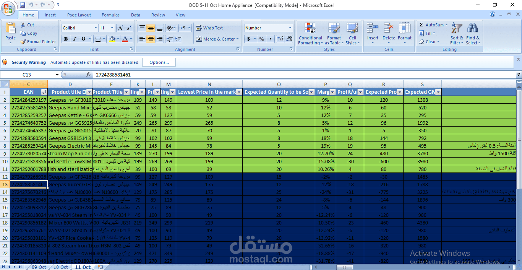Select the Format Painter tool
The width and height of the screenshot is (522, 270).
click(23, 42)
